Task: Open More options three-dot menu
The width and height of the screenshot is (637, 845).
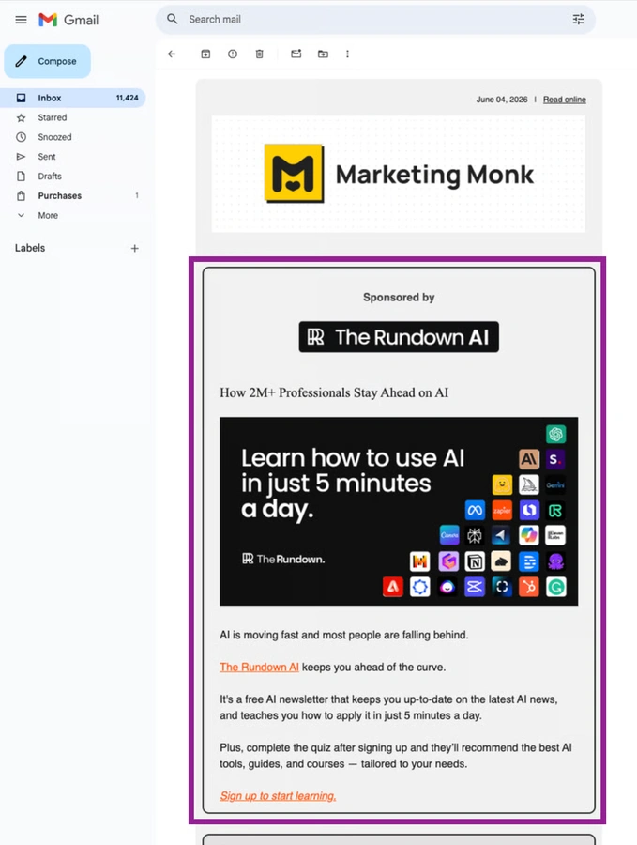Action: pyautogui.click(x=347, y=54)
